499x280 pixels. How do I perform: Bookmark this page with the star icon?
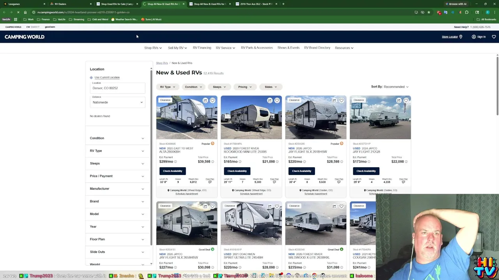429,12
